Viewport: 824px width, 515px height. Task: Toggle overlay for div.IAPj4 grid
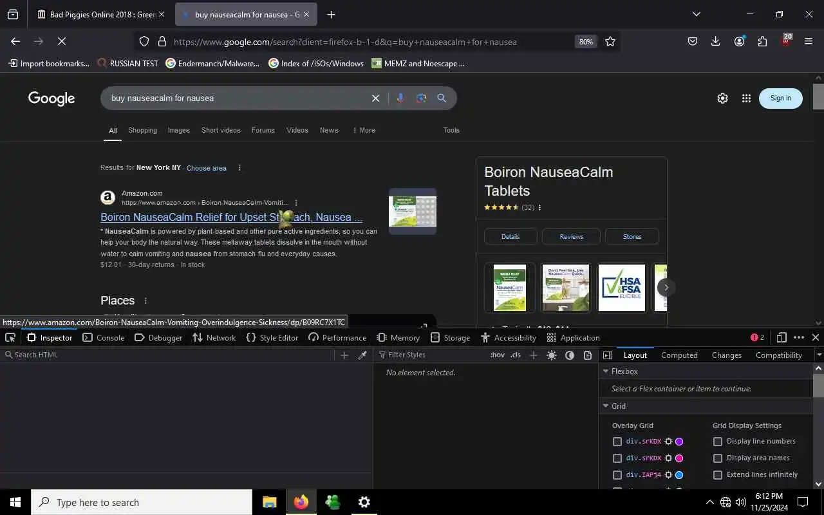pyautogui.click(x=617, y=475)
